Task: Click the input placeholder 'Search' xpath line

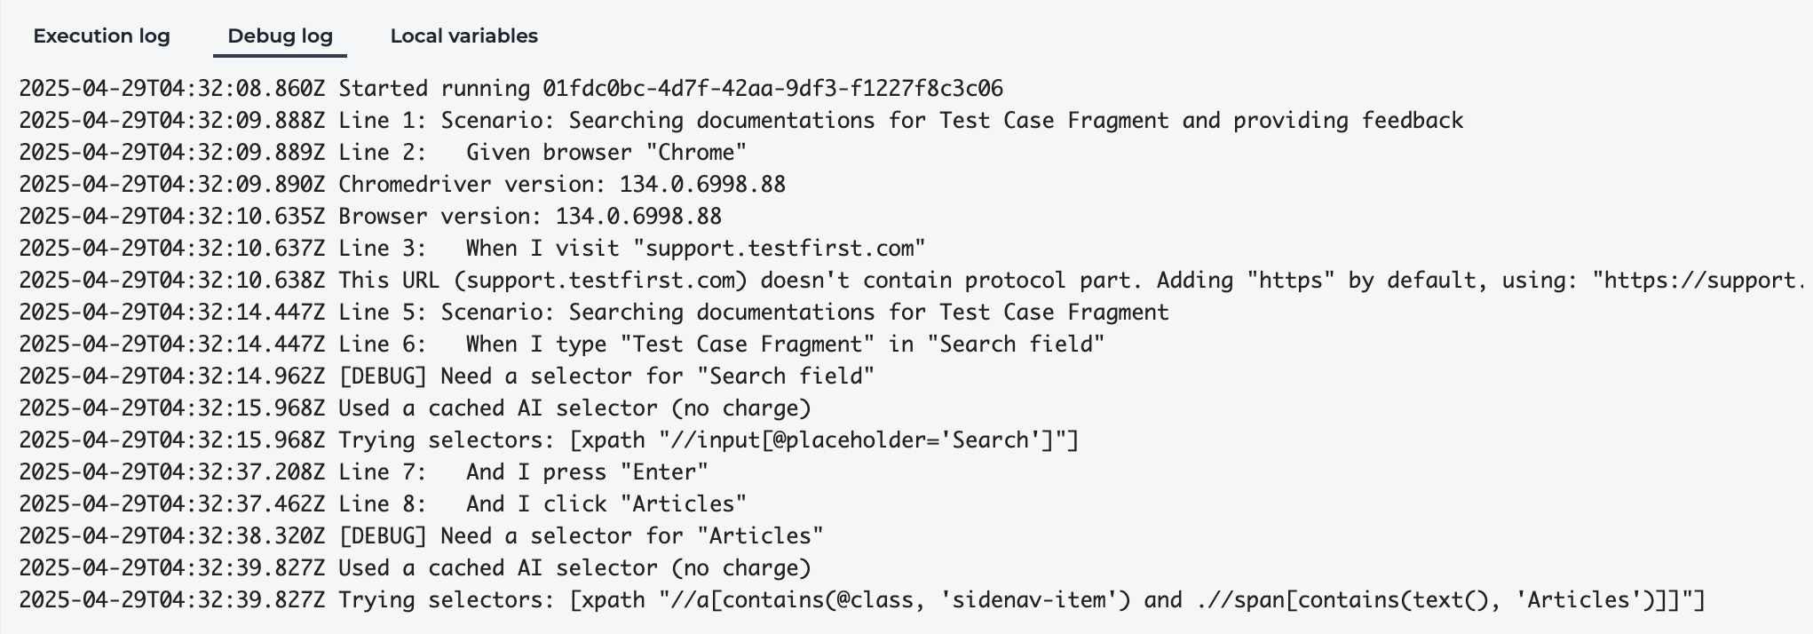Action: point(549,440)
